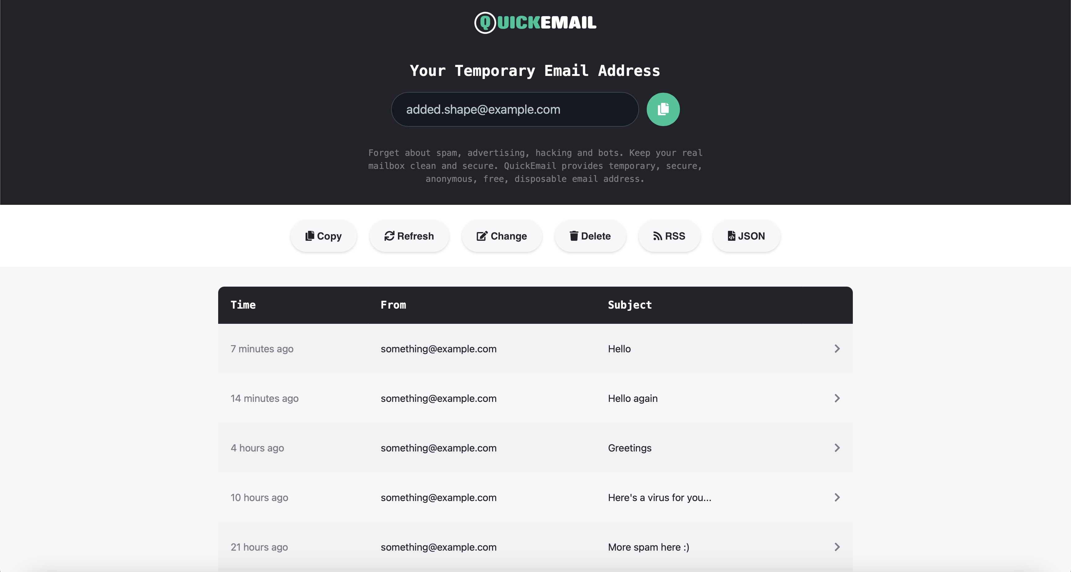The image size is (1071, 572).
Task: Open the chevron on the virus email row
Action: tap(837, 497)
